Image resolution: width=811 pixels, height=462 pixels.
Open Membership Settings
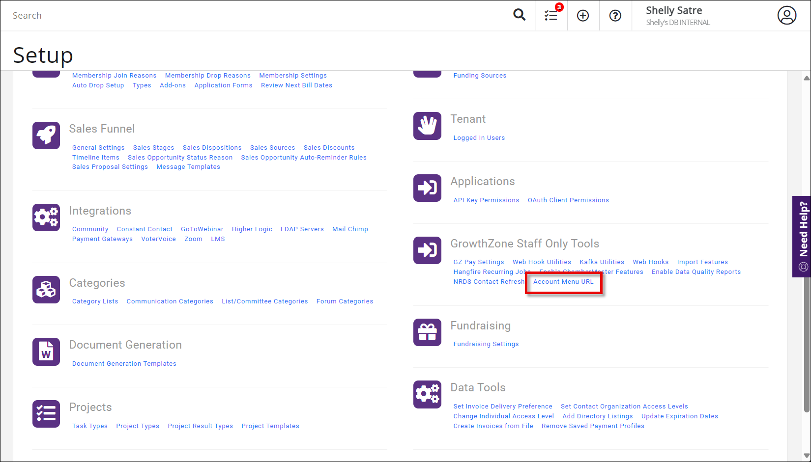click(293, 75)
